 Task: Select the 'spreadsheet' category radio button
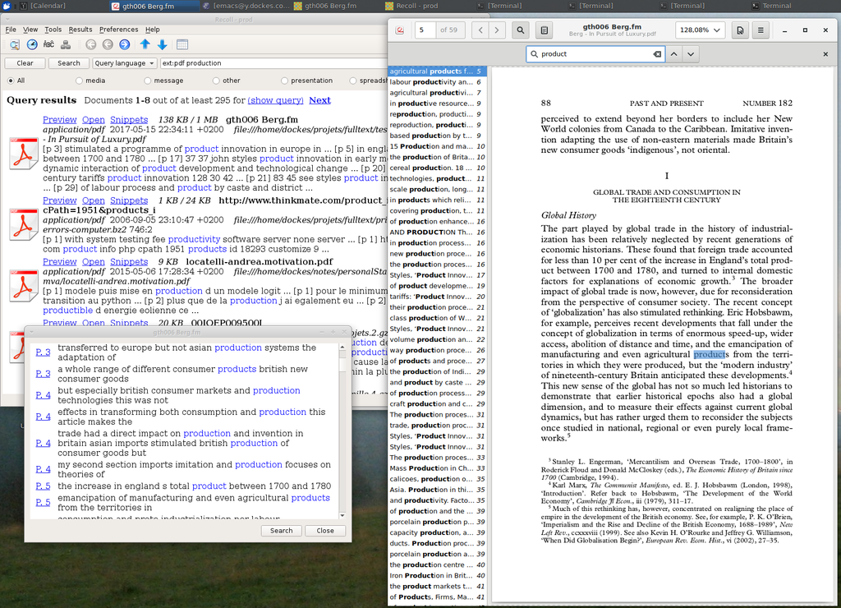click(x=352, y=81)
